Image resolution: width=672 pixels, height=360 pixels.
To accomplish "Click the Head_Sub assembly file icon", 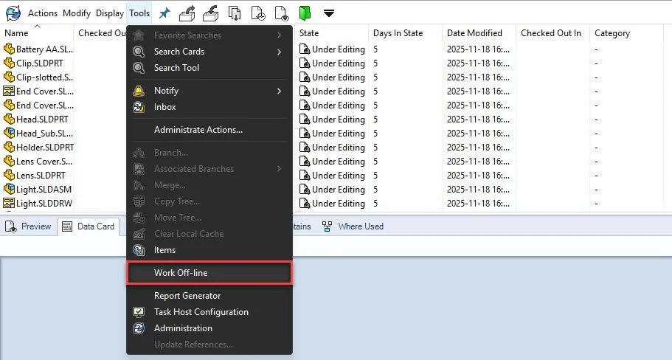I will coord(9,134).
